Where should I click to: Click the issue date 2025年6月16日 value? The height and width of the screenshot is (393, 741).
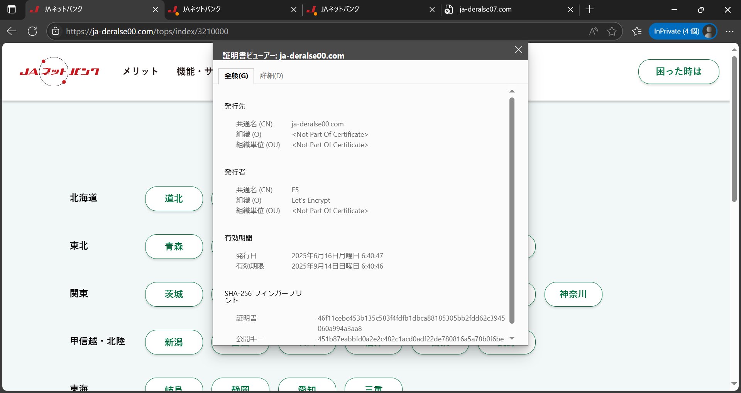[x=337, y=256]
